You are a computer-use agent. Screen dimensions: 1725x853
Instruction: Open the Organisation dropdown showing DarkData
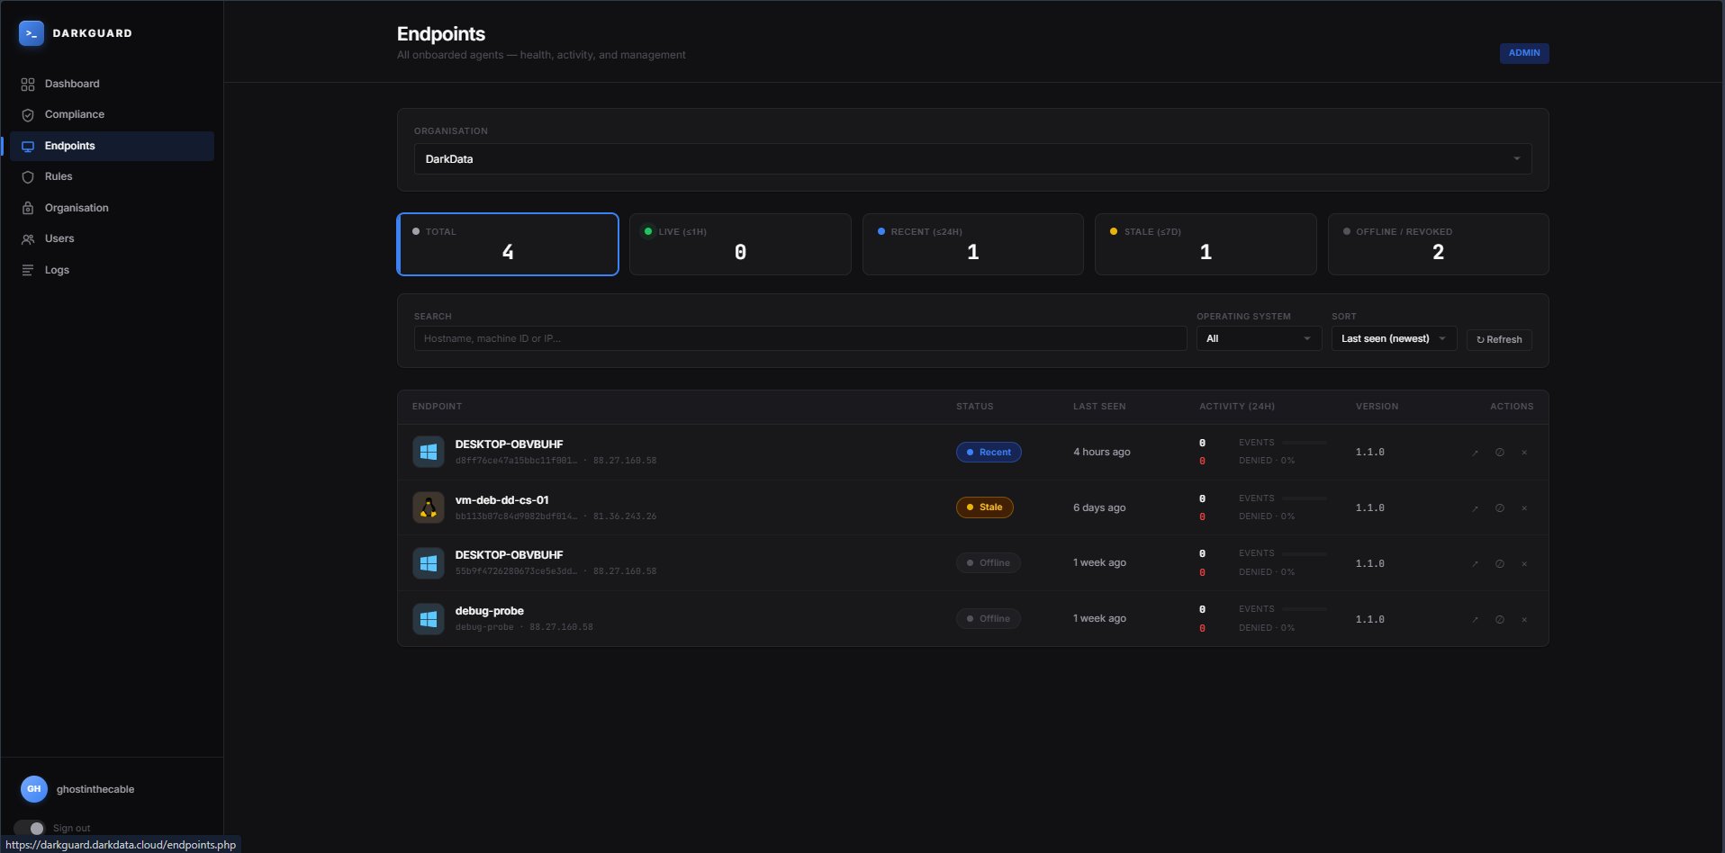(972, 158)
